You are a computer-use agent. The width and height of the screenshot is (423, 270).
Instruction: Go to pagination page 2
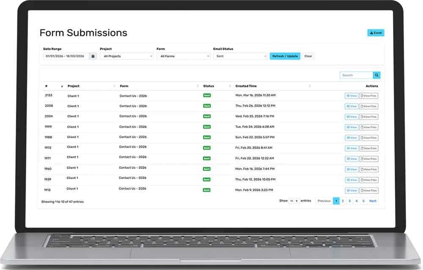343,201
